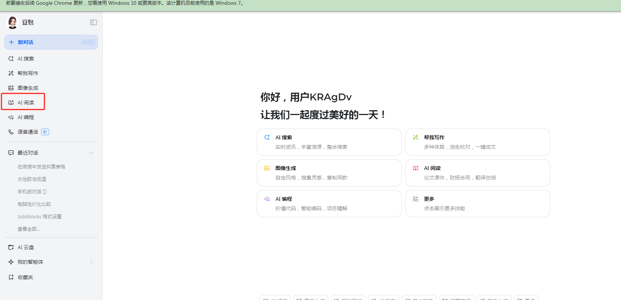Image resolution: width=621 pixels, height=300 pixels.
Task: Click the 查看全部... link
Action: pos(29,229)
